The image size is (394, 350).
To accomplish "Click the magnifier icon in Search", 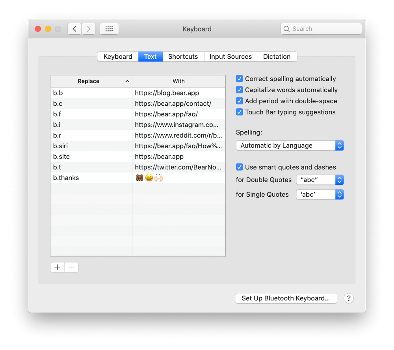I will tap(287, 29).
